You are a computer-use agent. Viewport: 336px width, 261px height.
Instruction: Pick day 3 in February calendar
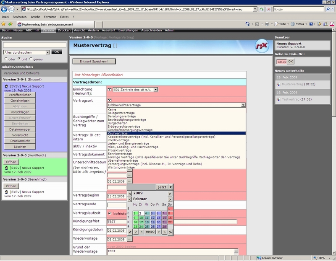pyautogui.click(x=140, y=213)
